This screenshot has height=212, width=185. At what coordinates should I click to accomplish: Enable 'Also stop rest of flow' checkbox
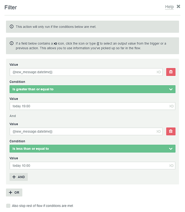click(x=8, y=206)
